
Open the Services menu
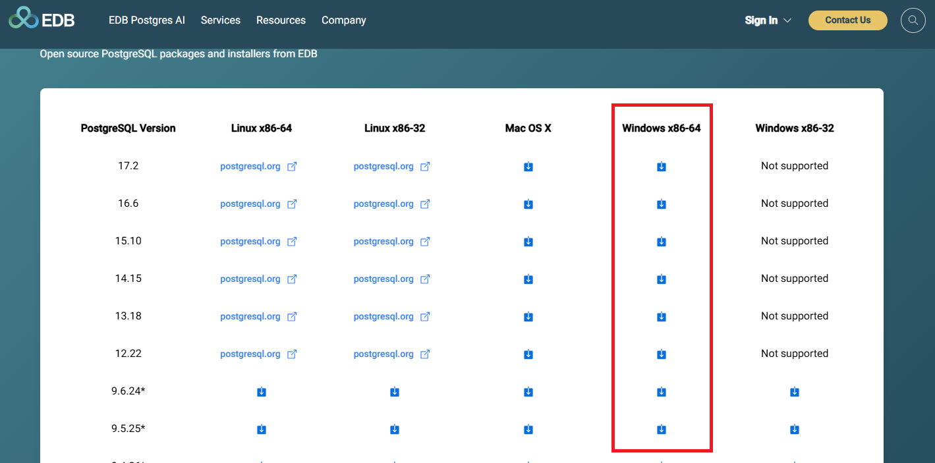[221, 20]
